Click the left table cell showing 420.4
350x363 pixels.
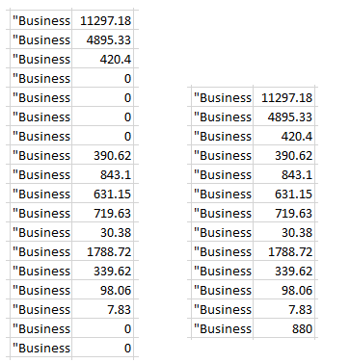tap(102, 59)
